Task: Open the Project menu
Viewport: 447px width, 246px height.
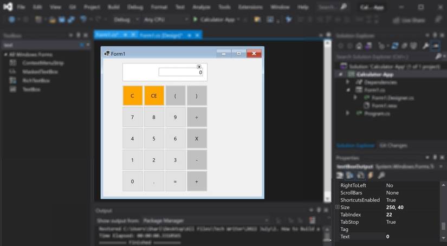Action: click(92, 7)
